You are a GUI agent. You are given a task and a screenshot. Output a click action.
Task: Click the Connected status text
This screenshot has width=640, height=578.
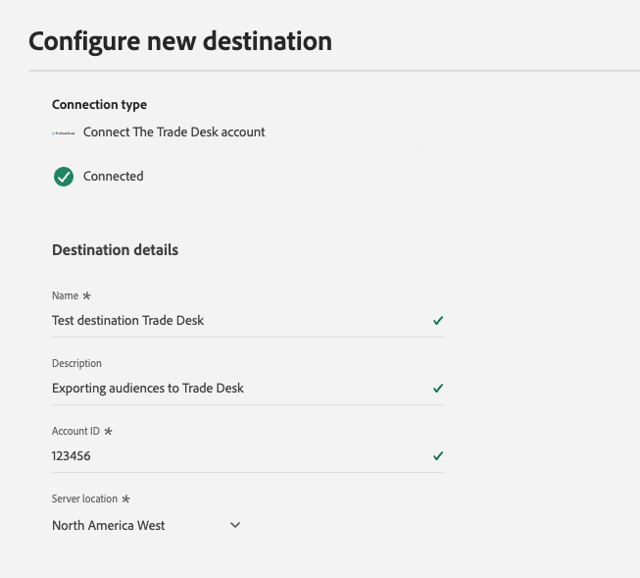[114, 177]
